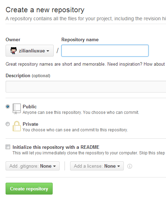Click the Public repository book icon

(16, 109)
